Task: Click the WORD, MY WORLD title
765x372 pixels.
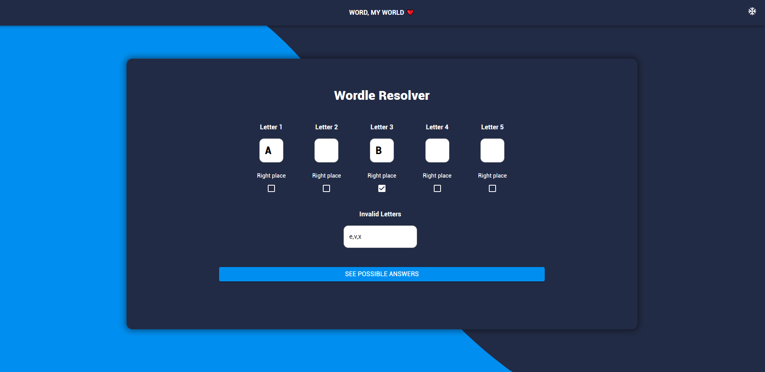Action: tap(376, 13)
